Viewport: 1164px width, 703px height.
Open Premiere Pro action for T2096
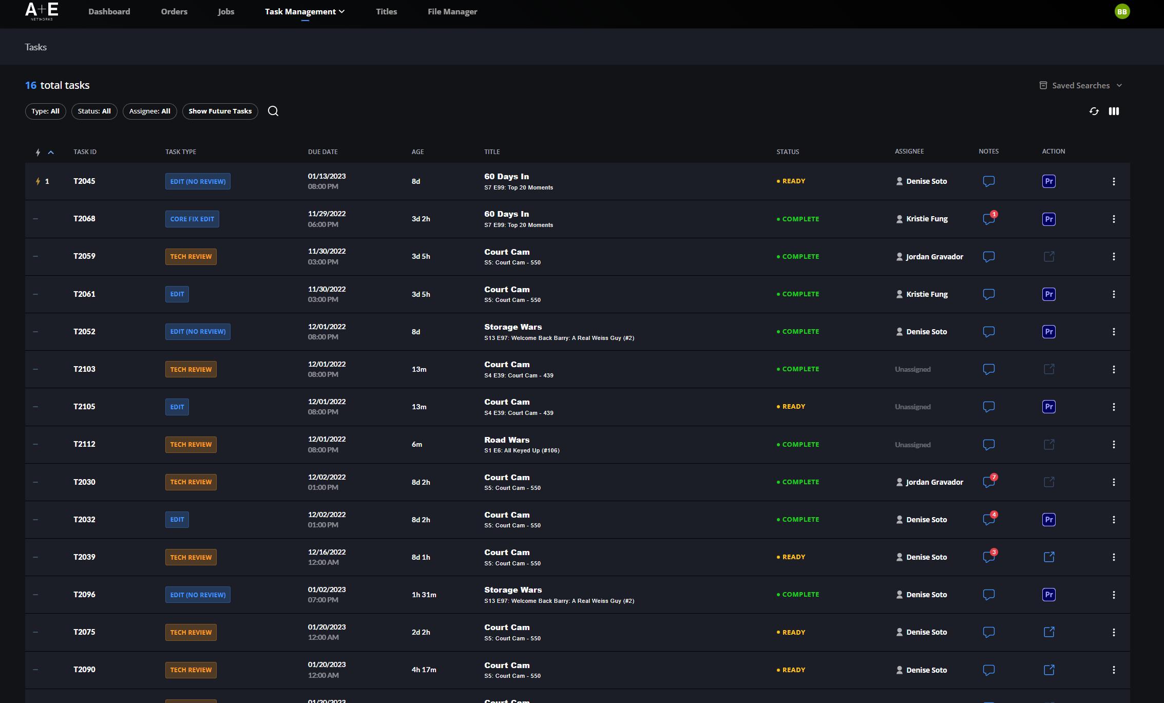(x=1048, y=595)
